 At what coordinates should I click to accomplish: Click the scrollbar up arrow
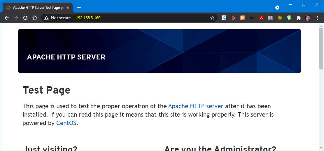(321, 26)
